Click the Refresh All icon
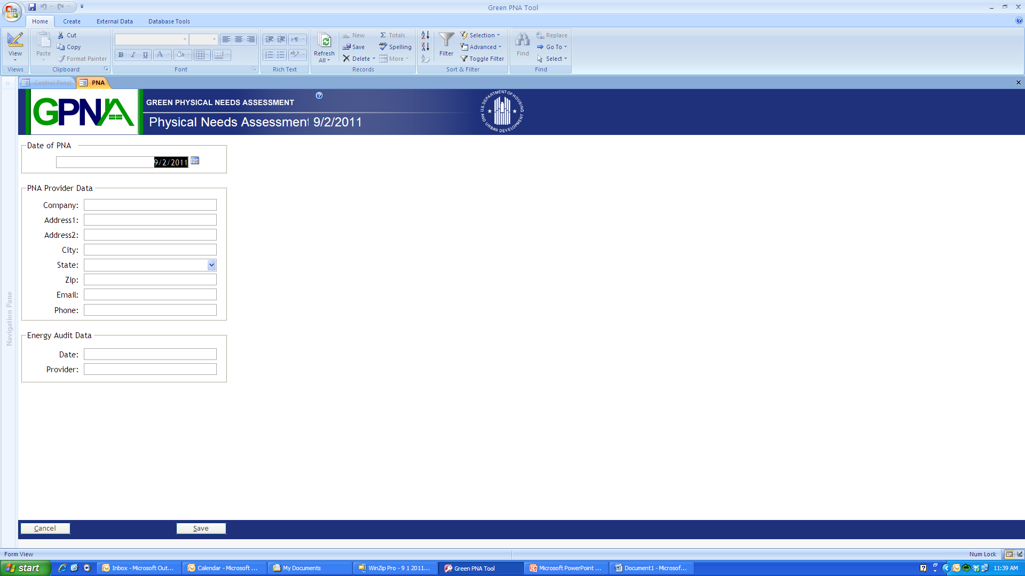The height and width of the screenshot is (576, 1025). (x=324, y=41)
